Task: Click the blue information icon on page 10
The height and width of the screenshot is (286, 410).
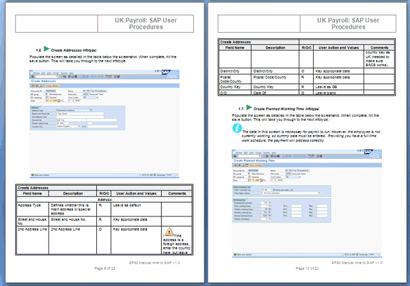Action: [237, 128]
